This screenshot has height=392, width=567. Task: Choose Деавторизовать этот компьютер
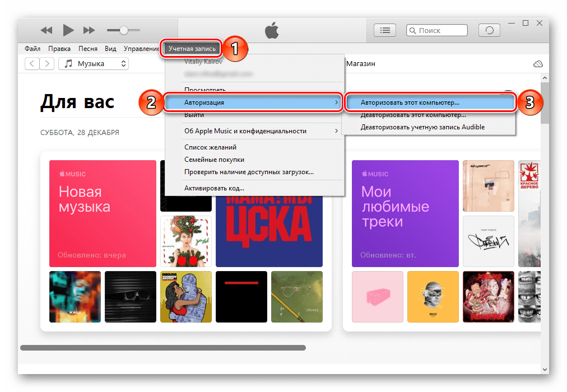pos(413,115)
